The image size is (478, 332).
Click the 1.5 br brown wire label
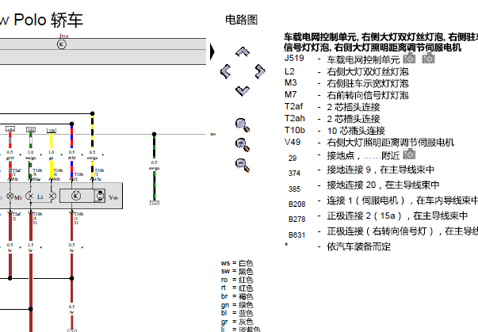(30, 248)
